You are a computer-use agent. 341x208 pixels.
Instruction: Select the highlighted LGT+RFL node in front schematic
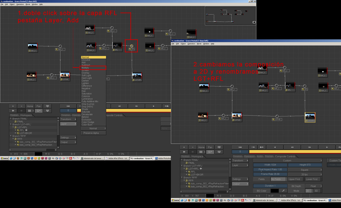[310, 117]
